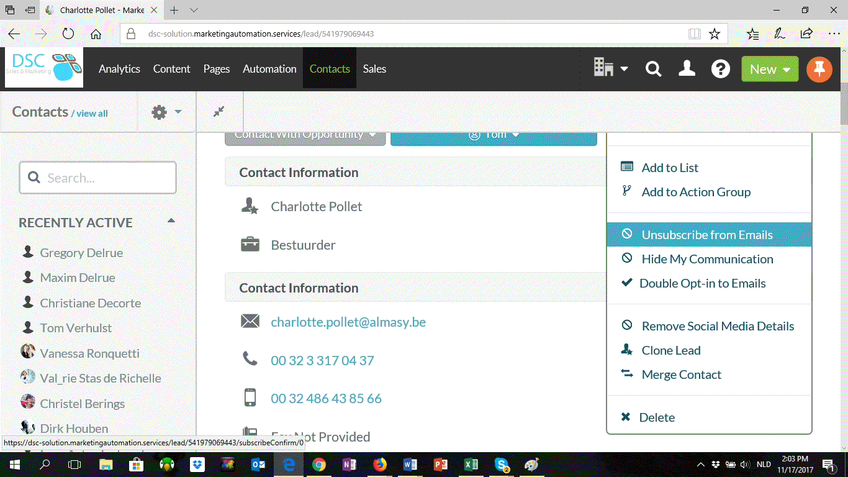
Task: Collapse the Recently Active section
Action: [170, 220]
